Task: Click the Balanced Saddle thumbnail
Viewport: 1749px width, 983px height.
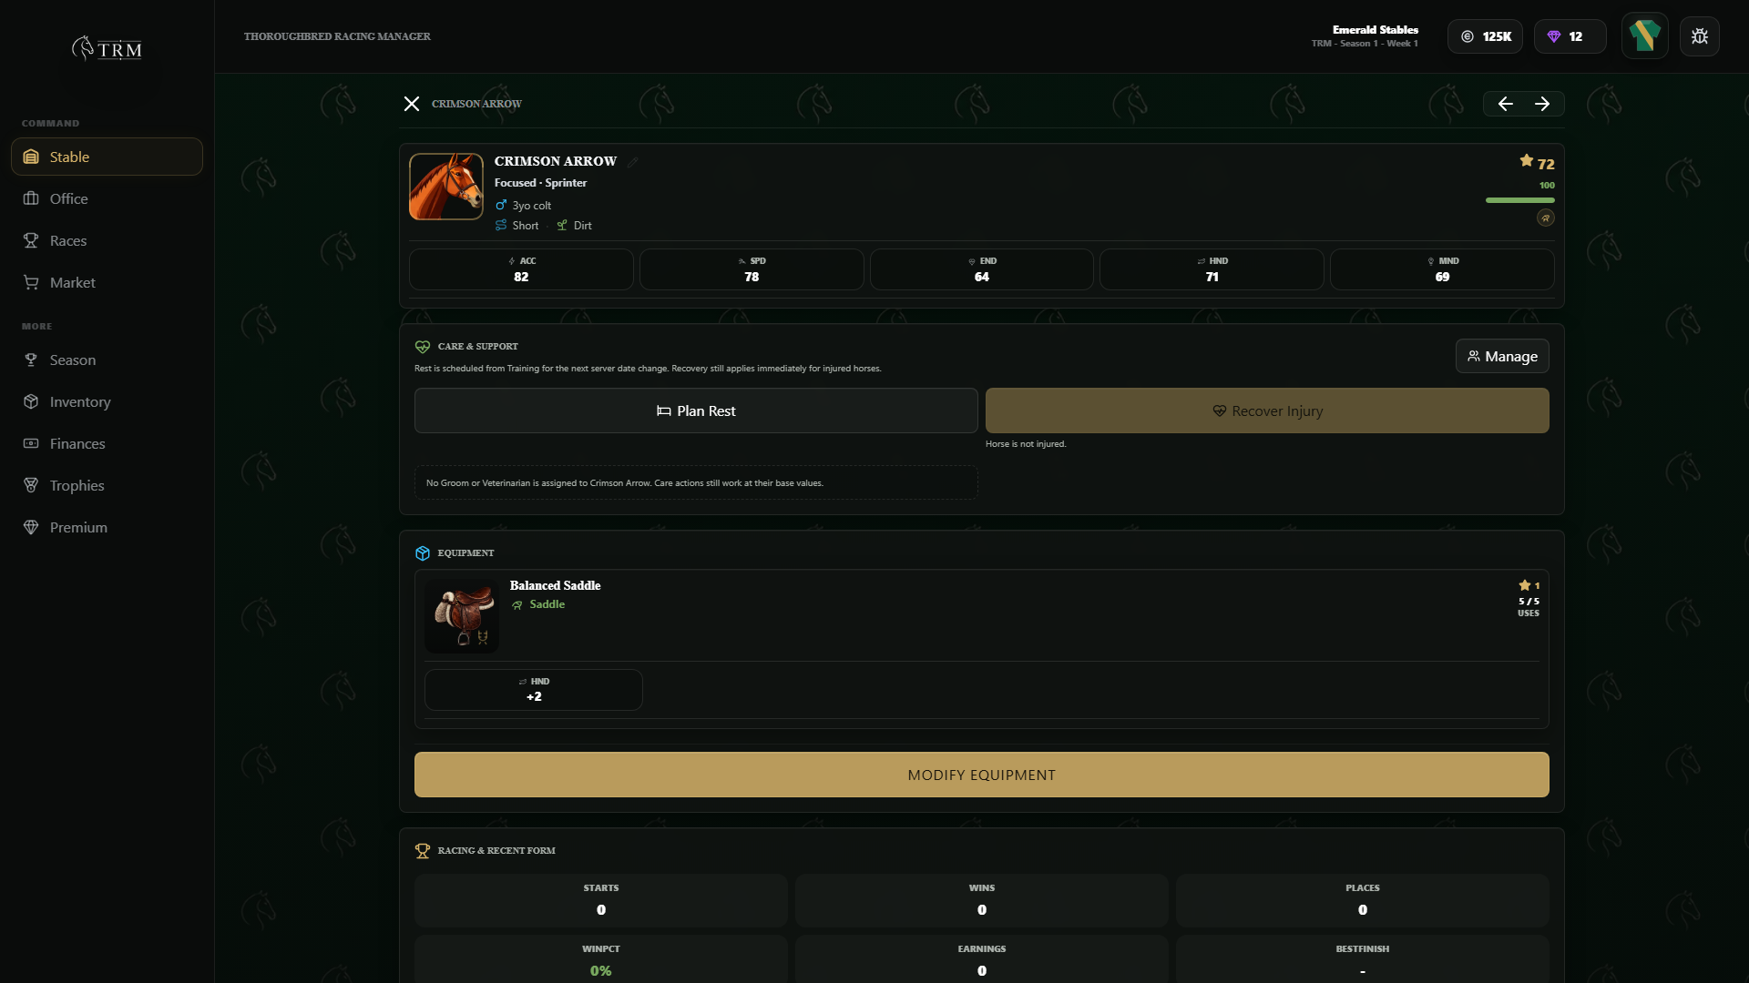Action: coord(462,616)
